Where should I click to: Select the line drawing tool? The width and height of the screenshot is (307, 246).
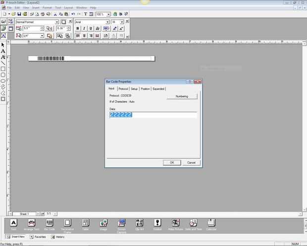pyautogui.click(x=3, y=63)
